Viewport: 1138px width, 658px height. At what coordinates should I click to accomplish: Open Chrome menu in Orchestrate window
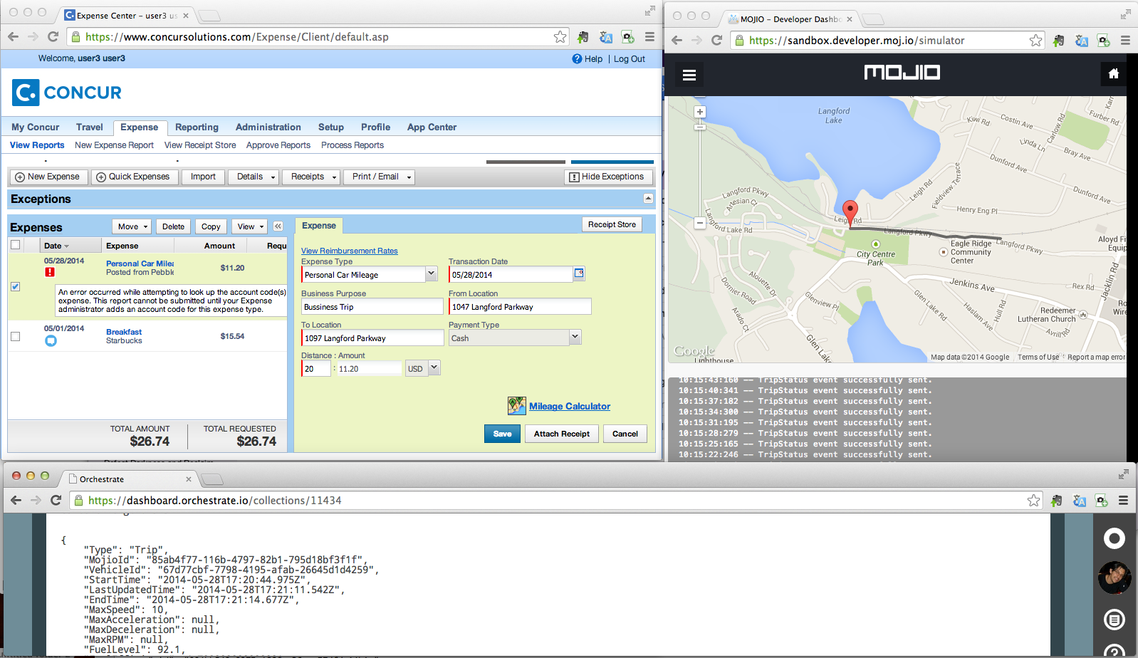1123,501
